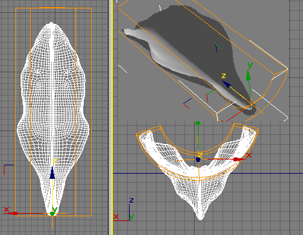Viewport: 303px width, 235px height.
Task: Click the green Y-axis arrow in the shaded perspective viewport
Action: point(248,76)
